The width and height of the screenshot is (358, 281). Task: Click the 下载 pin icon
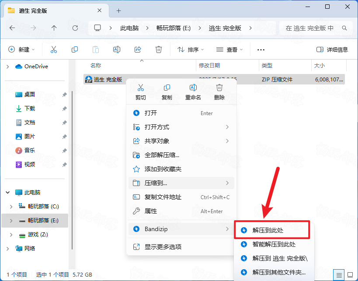pos(64,109)
